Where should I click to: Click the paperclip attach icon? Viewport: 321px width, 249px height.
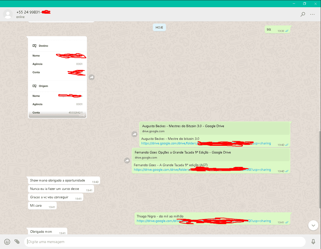17,242
